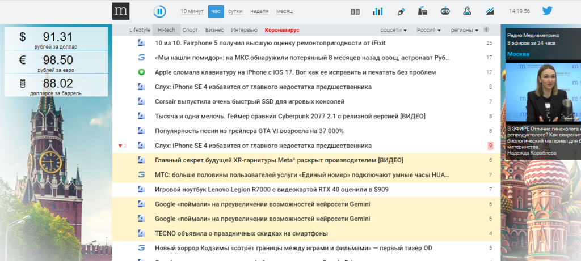Open the Спорт category tab
Image resolution: width=581 pixels, height=261 pixels.
[191, 30]
